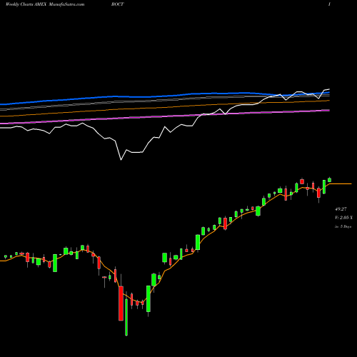Click the BOCT ticker symbol label
This screenshot has width=357, height=357.
(x=117, y=4)
